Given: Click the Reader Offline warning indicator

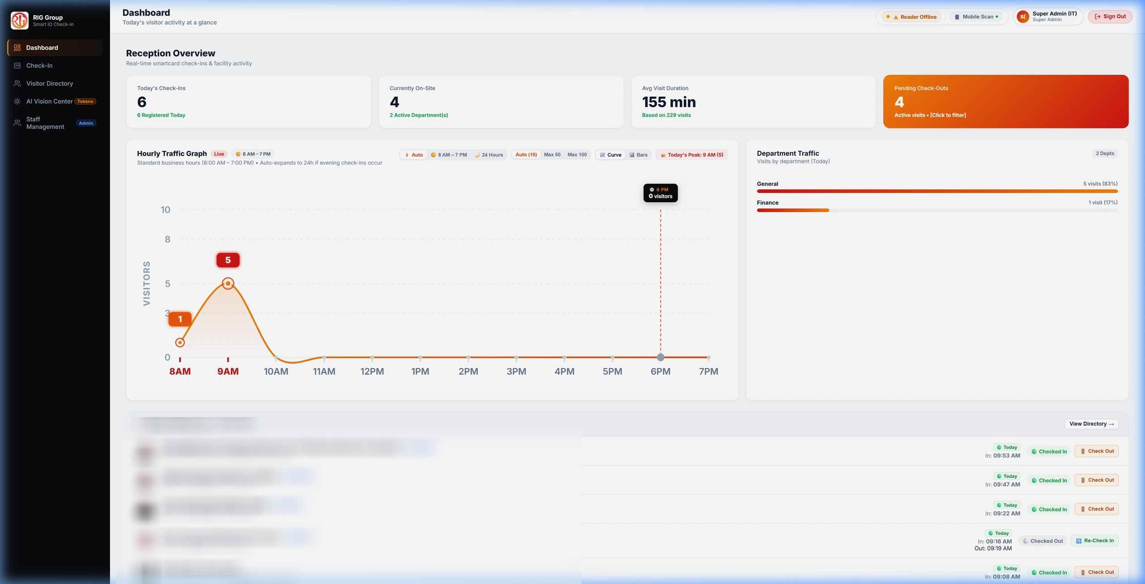Looking at the screenshot, I should tap(912, 17).
